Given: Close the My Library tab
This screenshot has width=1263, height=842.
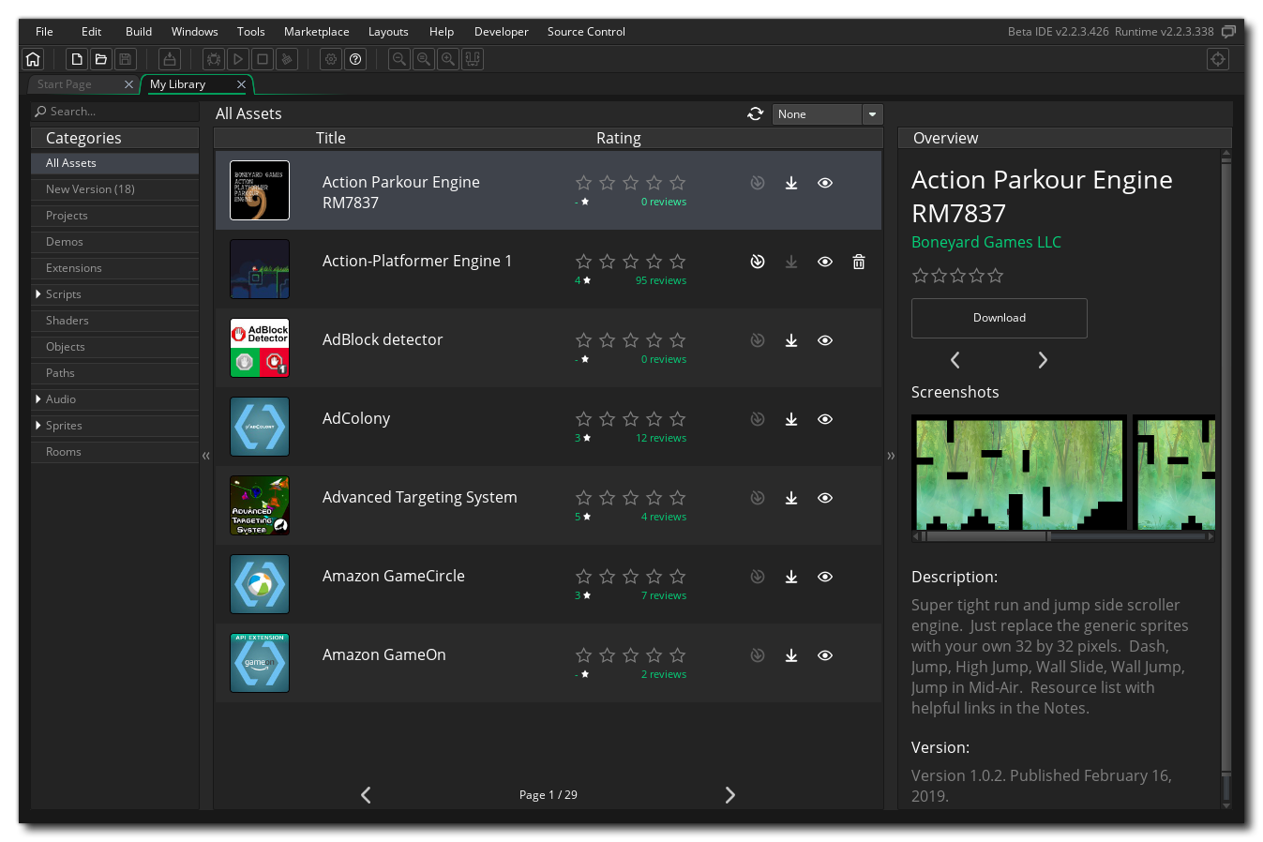Looking at the screenshot, I should pyautogui.click(x=241, y=84).
